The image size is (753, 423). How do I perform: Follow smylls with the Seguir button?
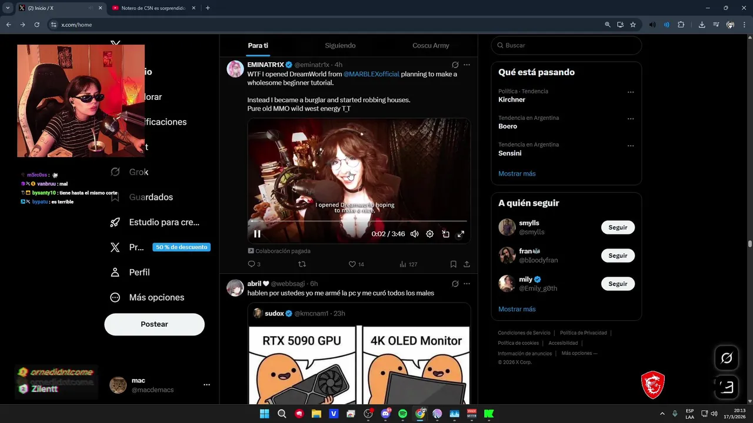tap(618, 227)
